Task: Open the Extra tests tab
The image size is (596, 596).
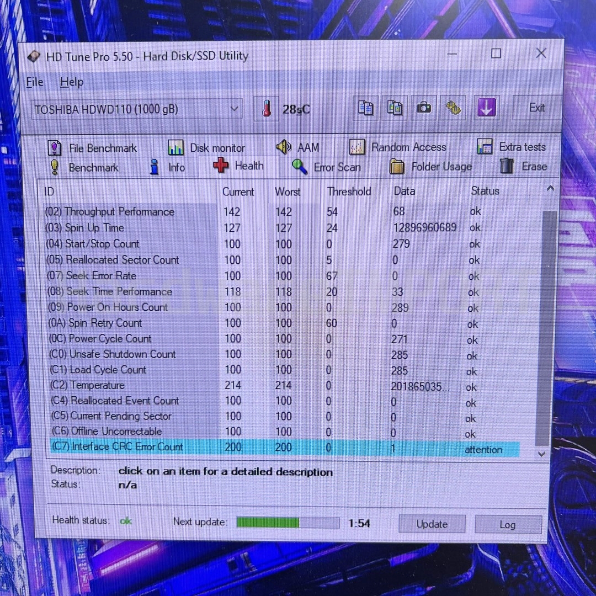Action: pos(511,147)
